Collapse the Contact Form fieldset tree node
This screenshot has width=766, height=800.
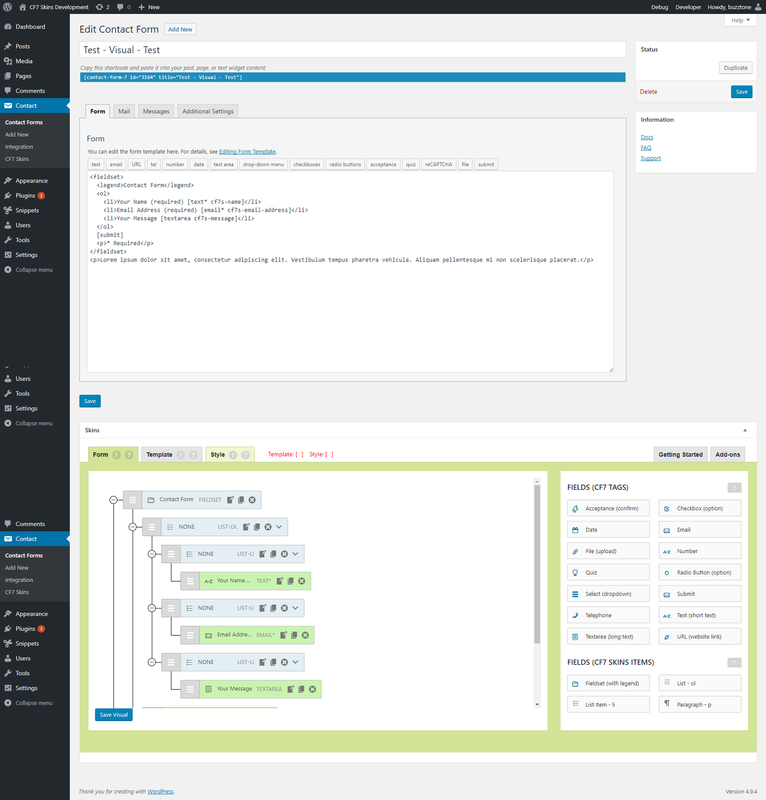[113, 500]
